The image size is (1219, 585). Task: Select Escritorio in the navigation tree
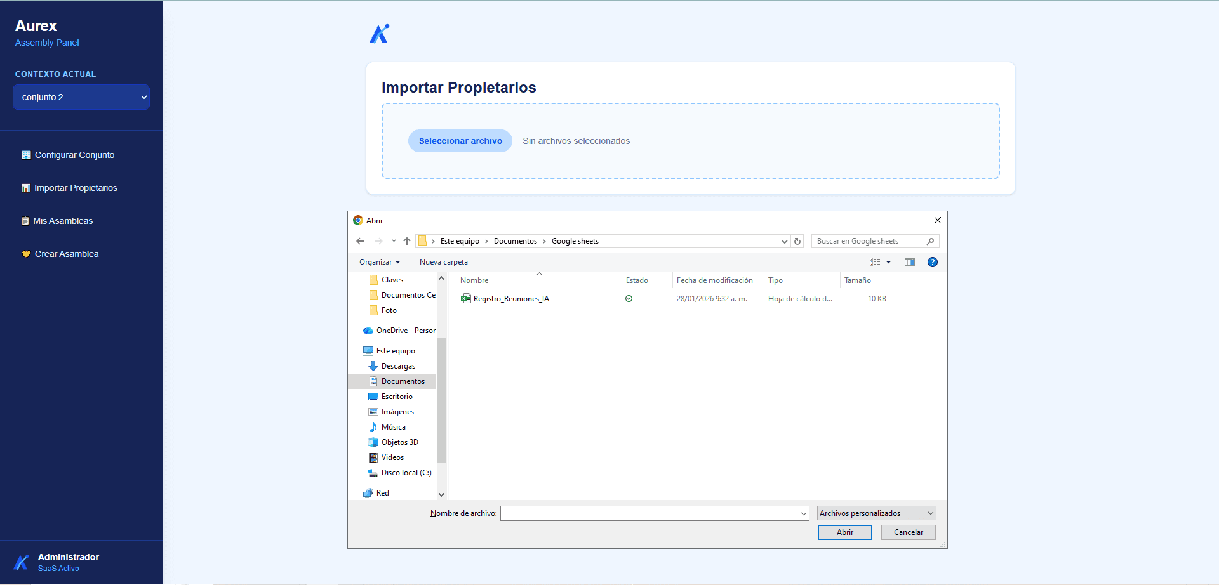click(x=397, y=397)
